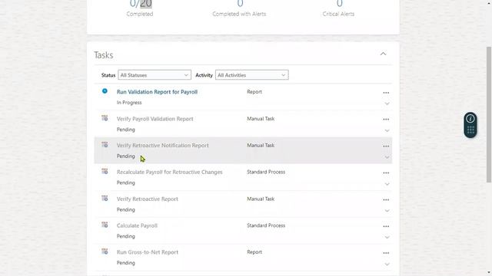This screenshot has height=276, width=492.
Task: Open the All Activities dropdown
Action: tap(251, 75)
